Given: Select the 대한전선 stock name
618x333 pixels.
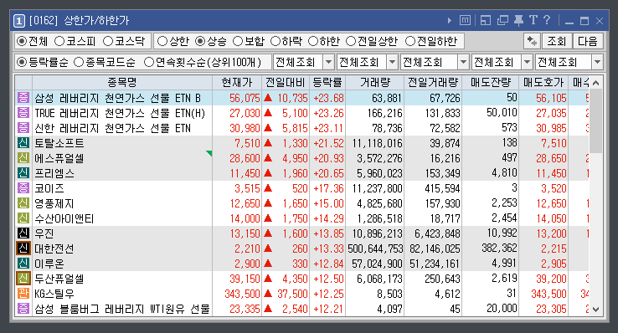Looking at the screenshot, I should point(54,248).
